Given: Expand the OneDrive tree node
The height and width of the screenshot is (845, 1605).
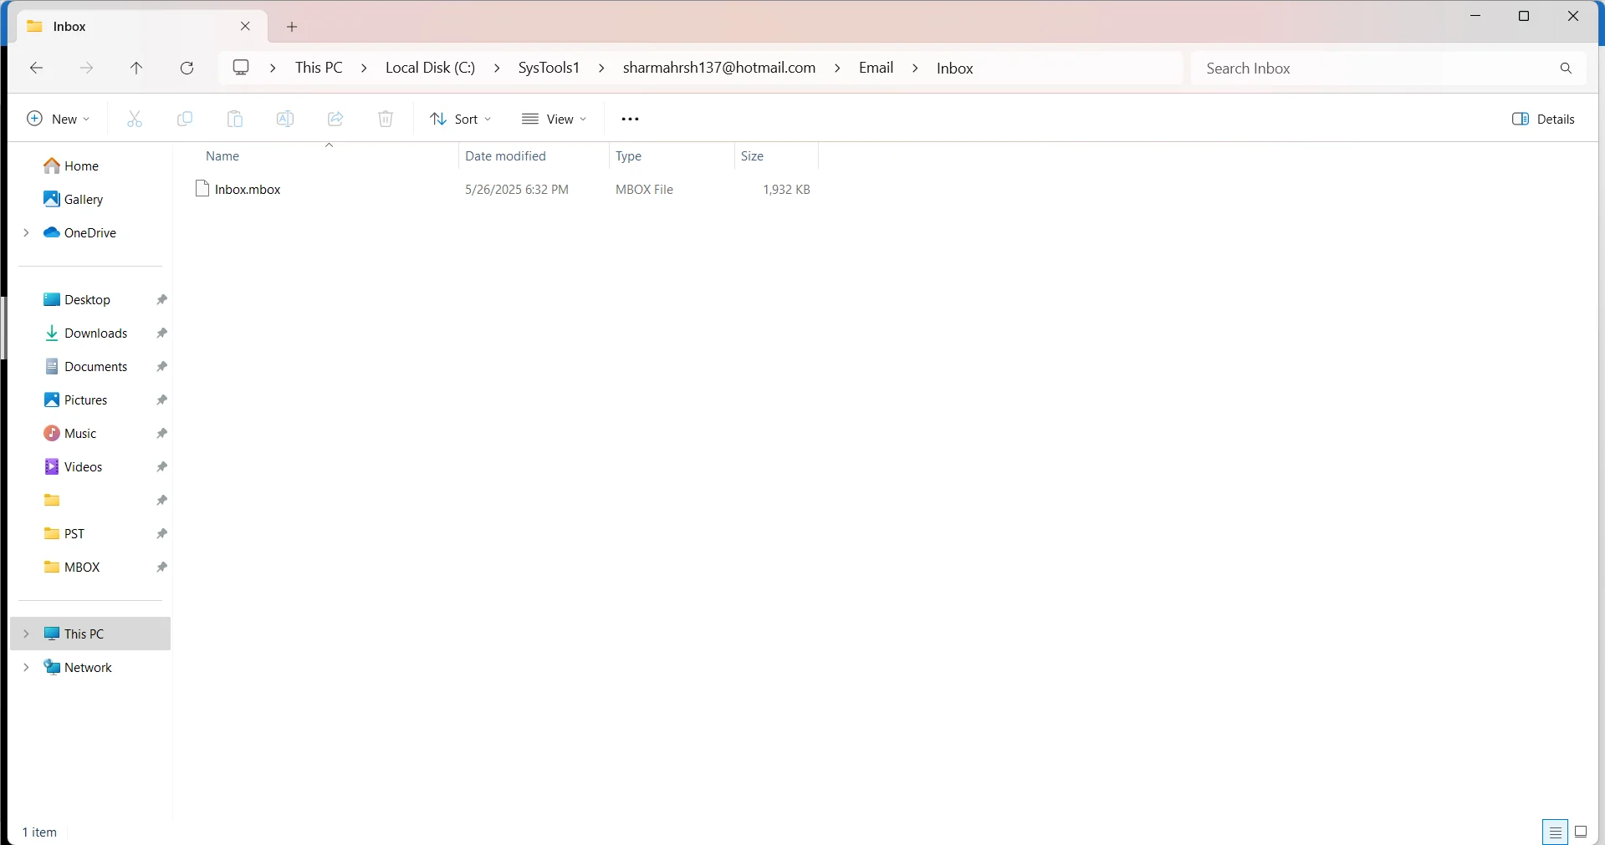Looking at the screenshot, I should [x=26, y=232].
